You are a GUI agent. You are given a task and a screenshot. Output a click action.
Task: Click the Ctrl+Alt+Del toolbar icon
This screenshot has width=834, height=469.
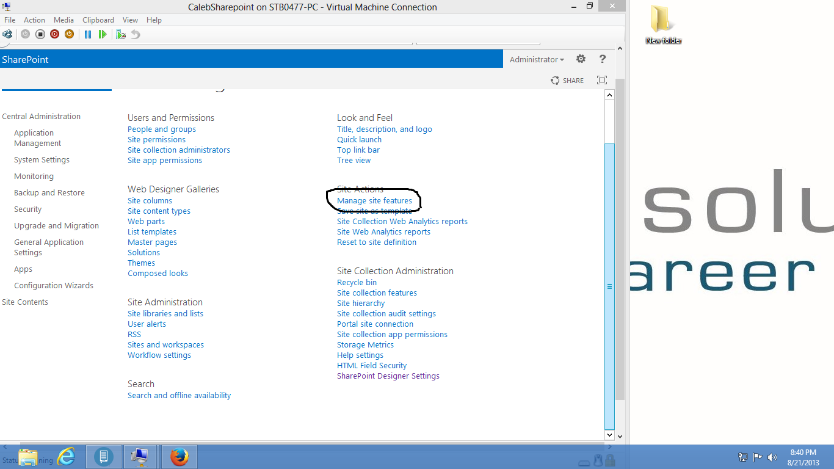point(7,34)
